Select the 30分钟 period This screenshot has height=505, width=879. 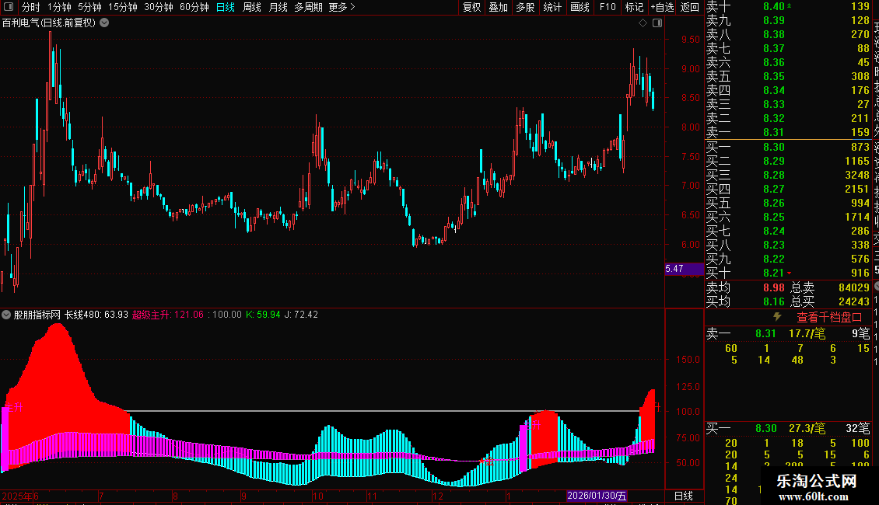tap(159, 7)
